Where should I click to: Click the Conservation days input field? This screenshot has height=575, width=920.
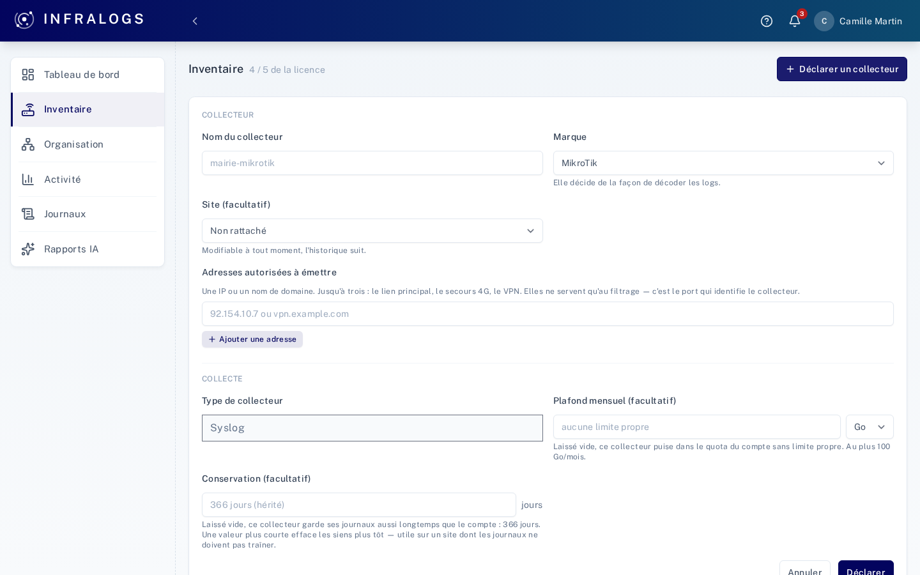pyautogui.click(x=359, y=505)
